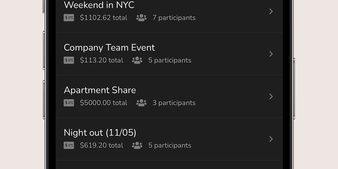Click participants icon in Apartment Share row
The image size is (338, 169).
141,103
